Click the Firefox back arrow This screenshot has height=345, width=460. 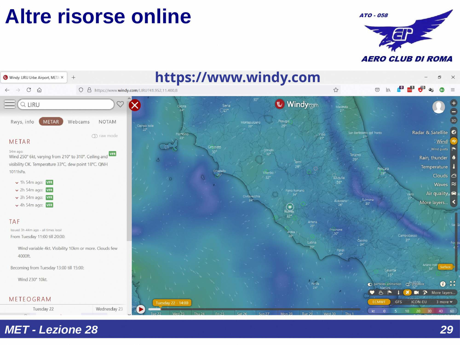(x=7, y=90)
